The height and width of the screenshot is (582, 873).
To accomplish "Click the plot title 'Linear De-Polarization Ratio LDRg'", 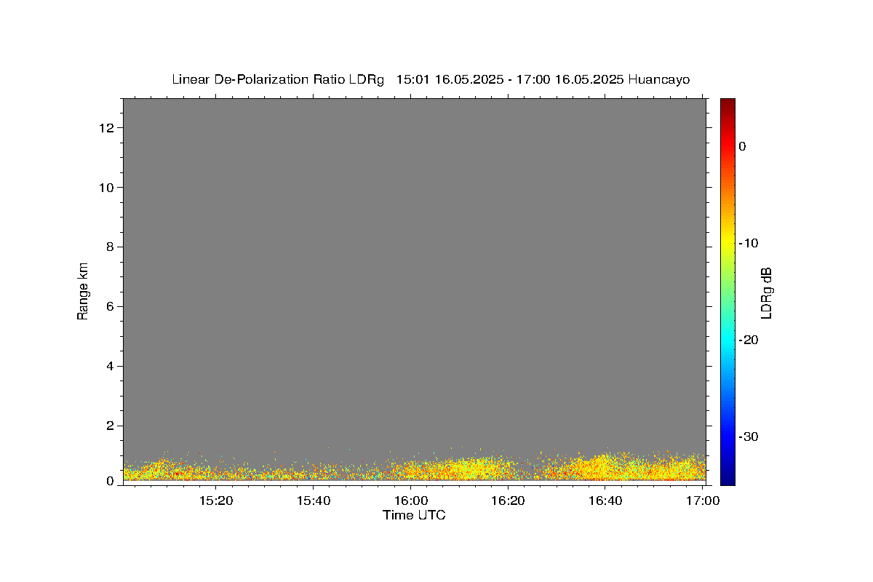I will coord(277,80).
